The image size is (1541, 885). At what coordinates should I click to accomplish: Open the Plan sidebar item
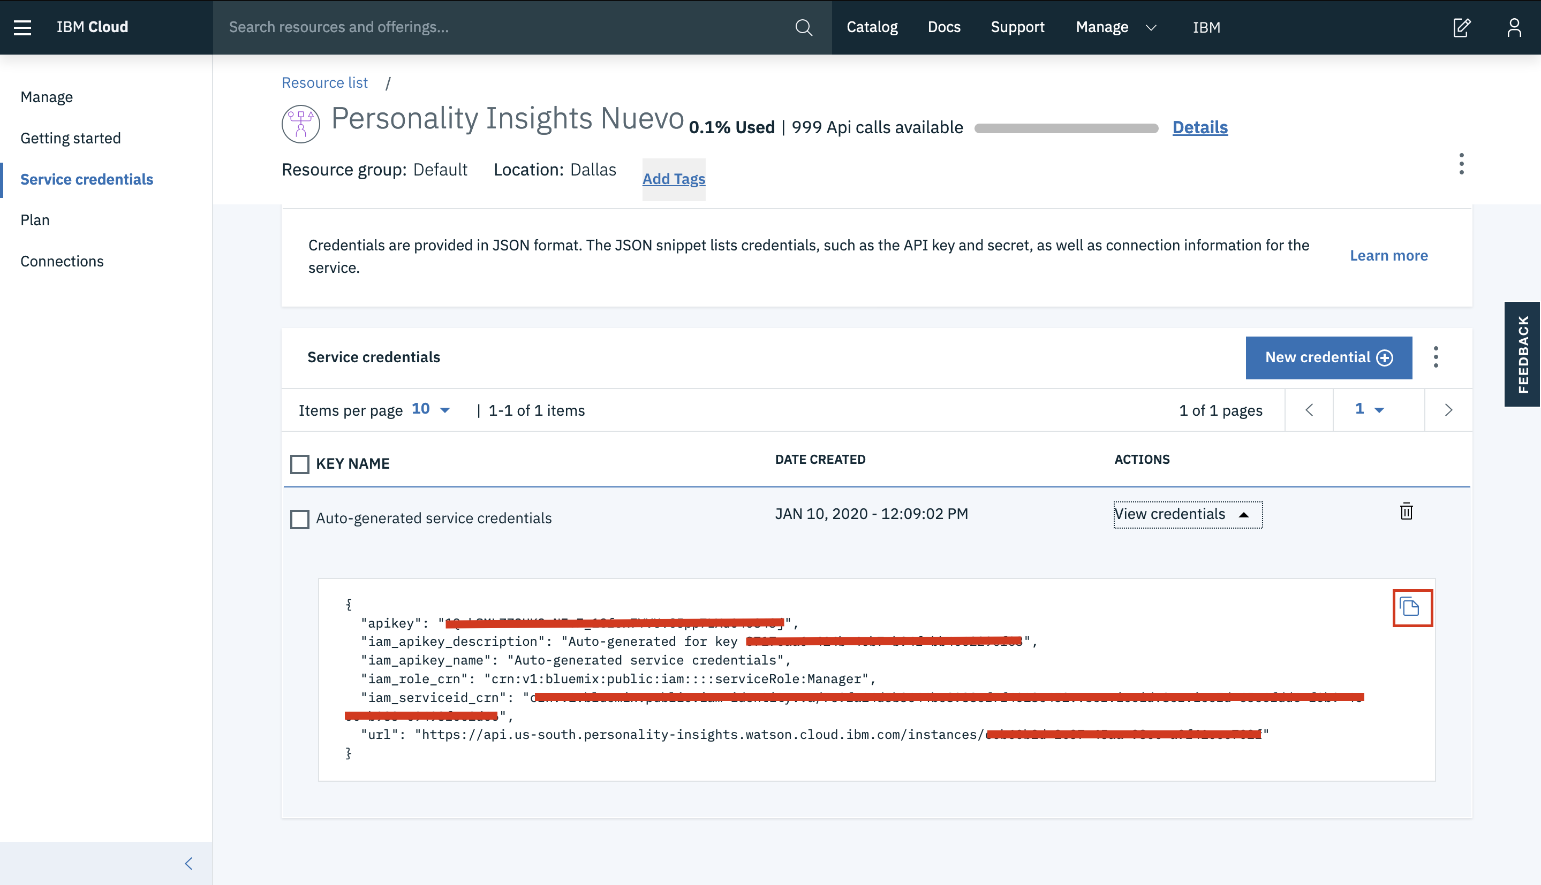click(35, 220)
